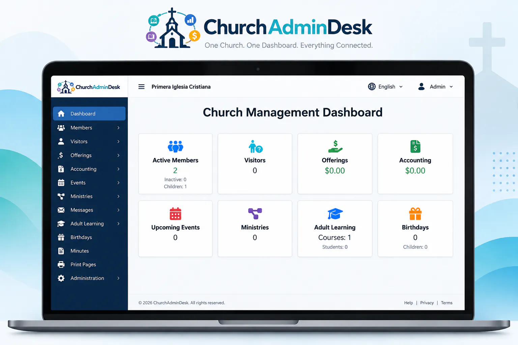Open the Visitors sidebar menu item
This screenshot has height=345, width=518.
[89, 142]
